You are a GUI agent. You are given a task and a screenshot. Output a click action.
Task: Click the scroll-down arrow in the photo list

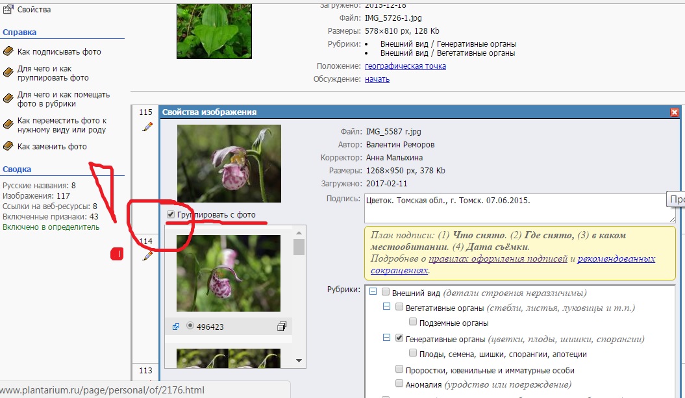click(299, 360)
